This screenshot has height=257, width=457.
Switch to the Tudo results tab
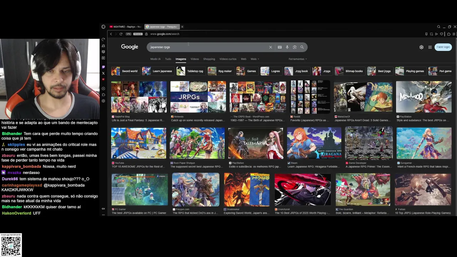[x=168, y=59]
